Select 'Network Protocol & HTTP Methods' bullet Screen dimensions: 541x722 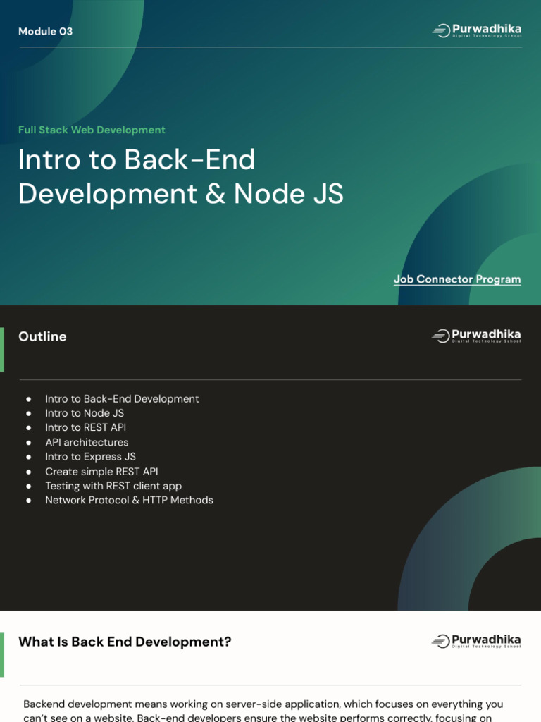pos(130,500)
